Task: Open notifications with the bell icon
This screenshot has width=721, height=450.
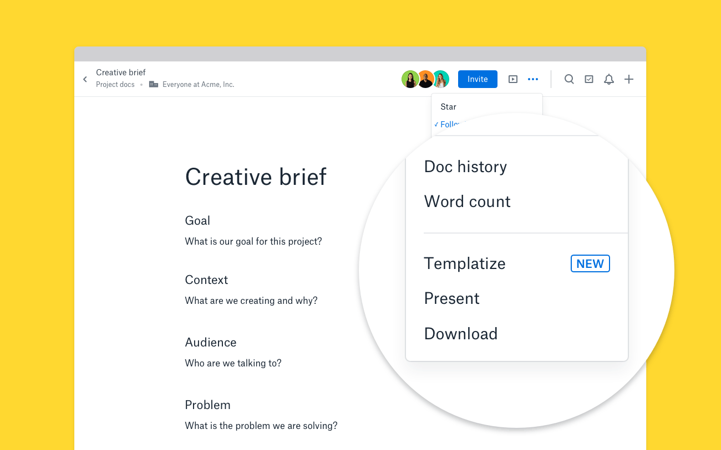Action: (608, 79)
